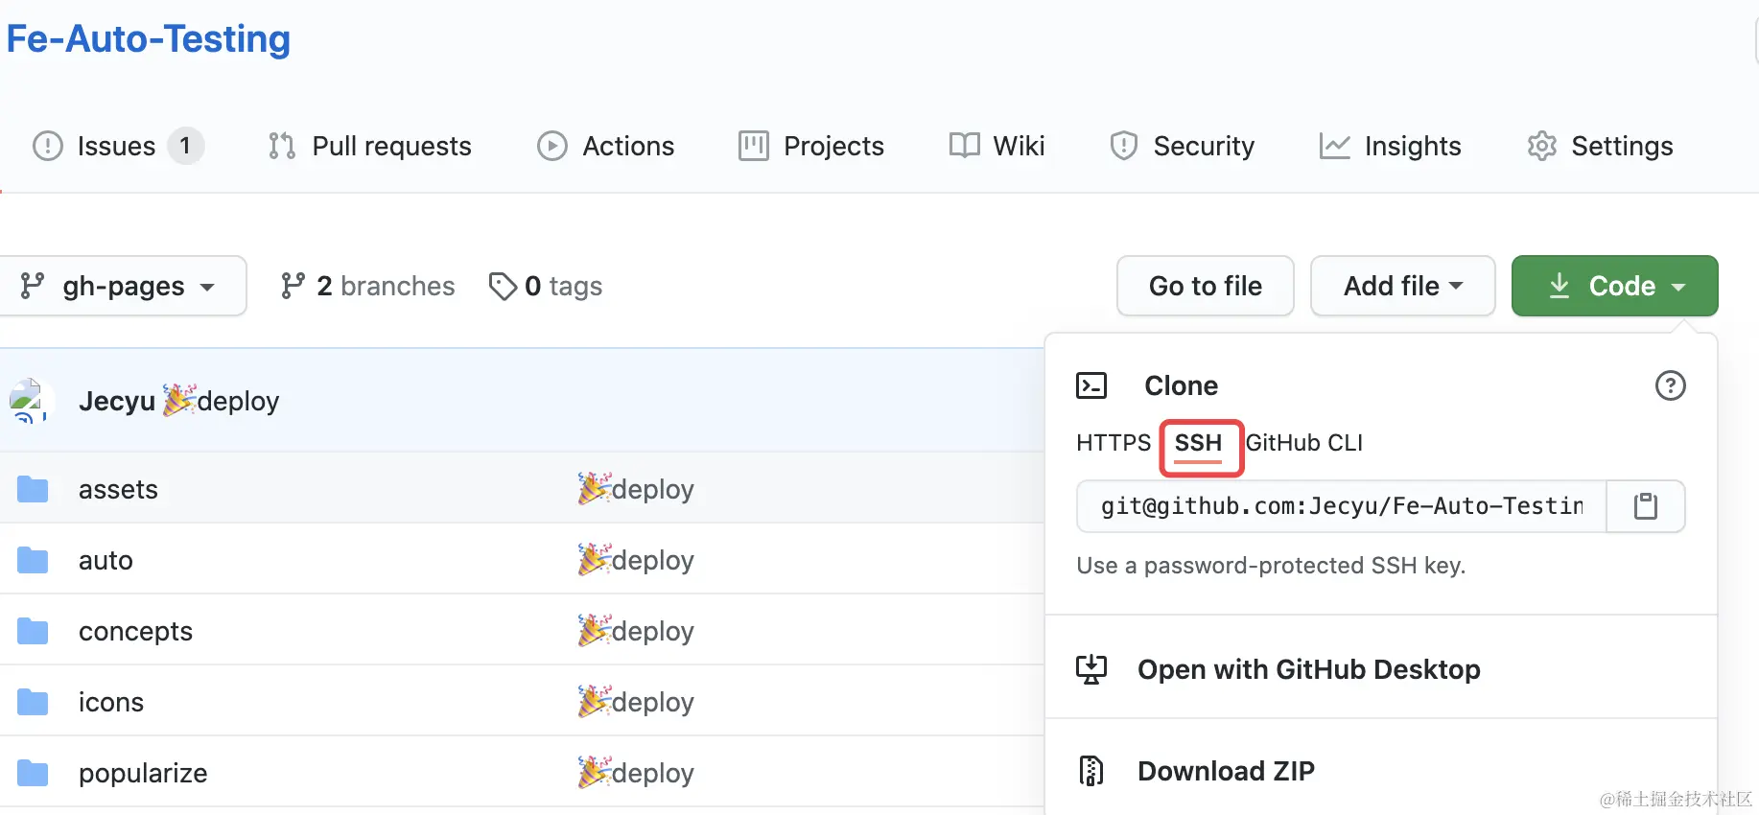
Task: Expand the gh-pages branch dropdown
Action: [123, 286]
